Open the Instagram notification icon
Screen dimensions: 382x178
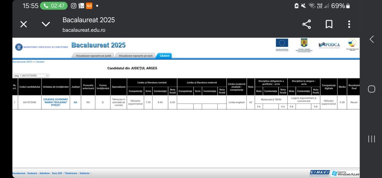coord(74,6)
